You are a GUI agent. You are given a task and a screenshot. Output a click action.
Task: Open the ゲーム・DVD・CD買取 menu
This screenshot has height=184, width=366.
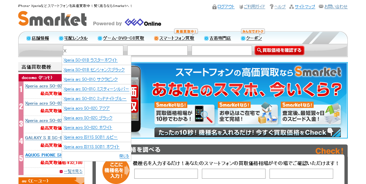click(x=123, y=38)
